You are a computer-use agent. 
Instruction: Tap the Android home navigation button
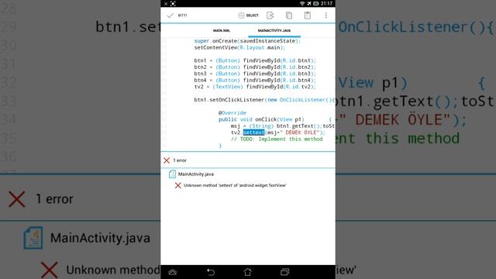click(248, 272)
